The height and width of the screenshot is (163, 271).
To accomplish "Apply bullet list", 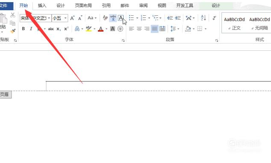I will (x=132, y=18).
